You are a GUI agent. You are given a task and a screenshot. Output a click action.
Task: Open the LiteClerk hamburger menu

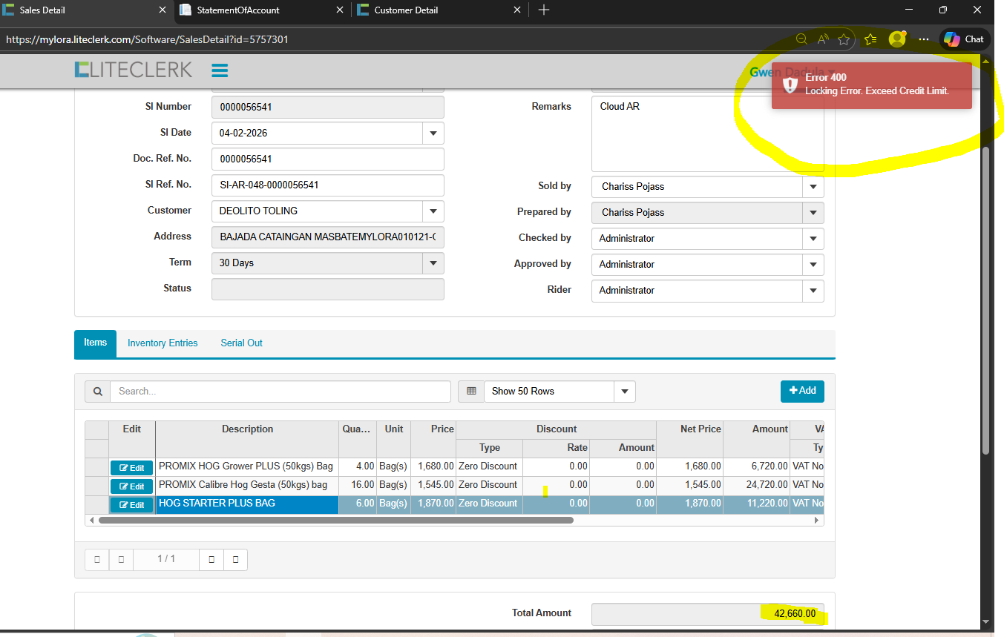(219, 70)
